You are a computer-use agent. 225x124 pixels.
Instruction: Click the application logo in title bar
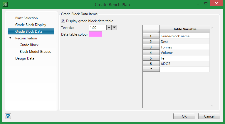click(5, 5)
